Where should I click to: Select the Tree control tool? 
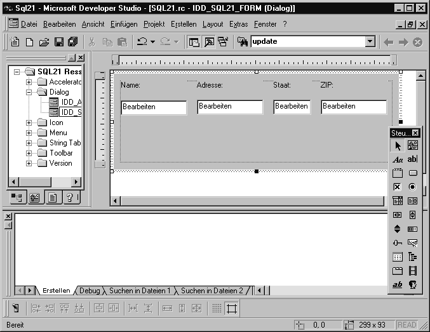[412, 257]
